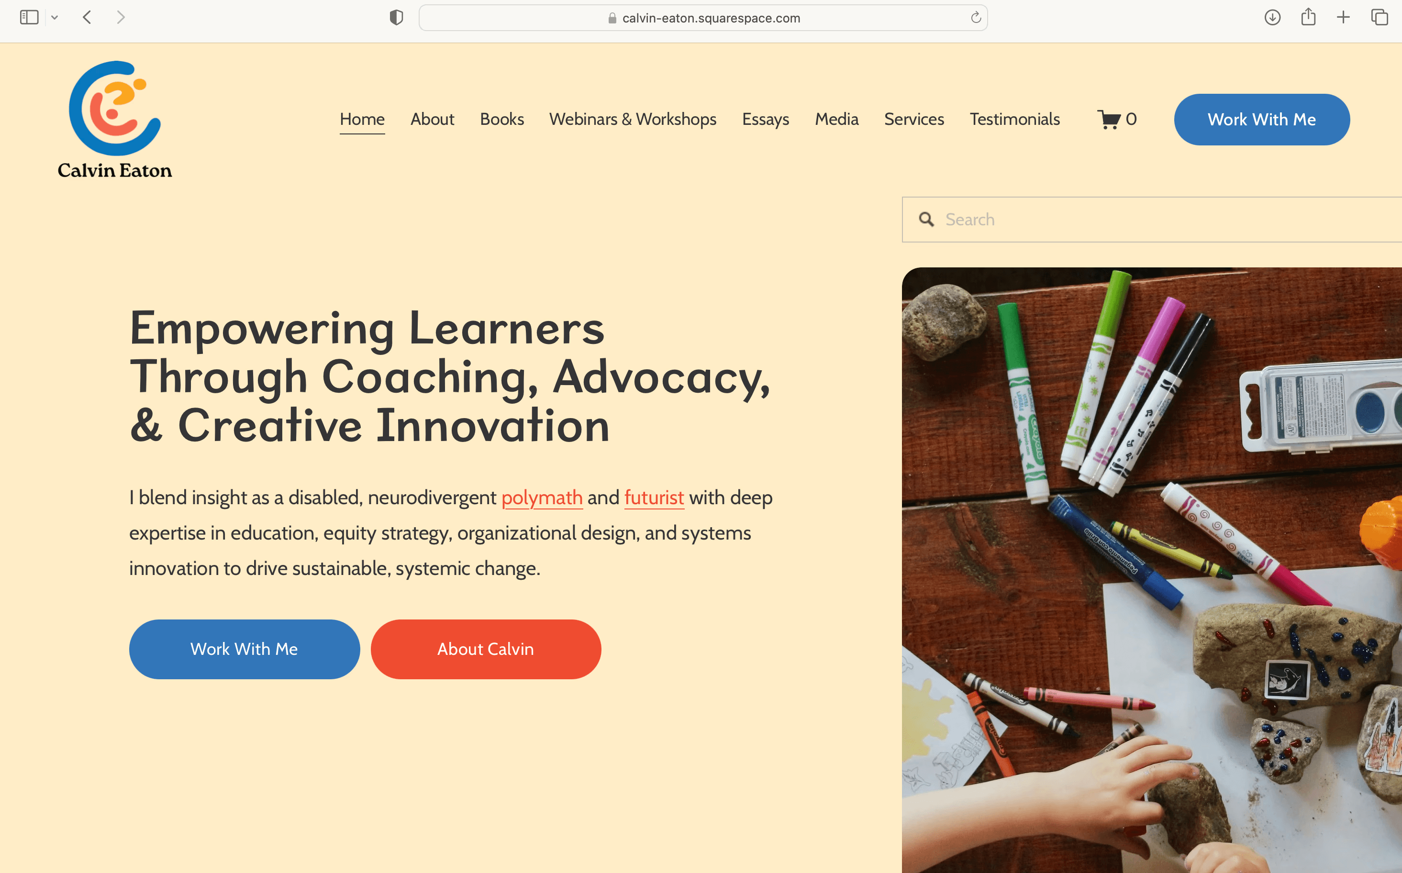Click the Calvin Eaton logo

[x=115, y=120]
